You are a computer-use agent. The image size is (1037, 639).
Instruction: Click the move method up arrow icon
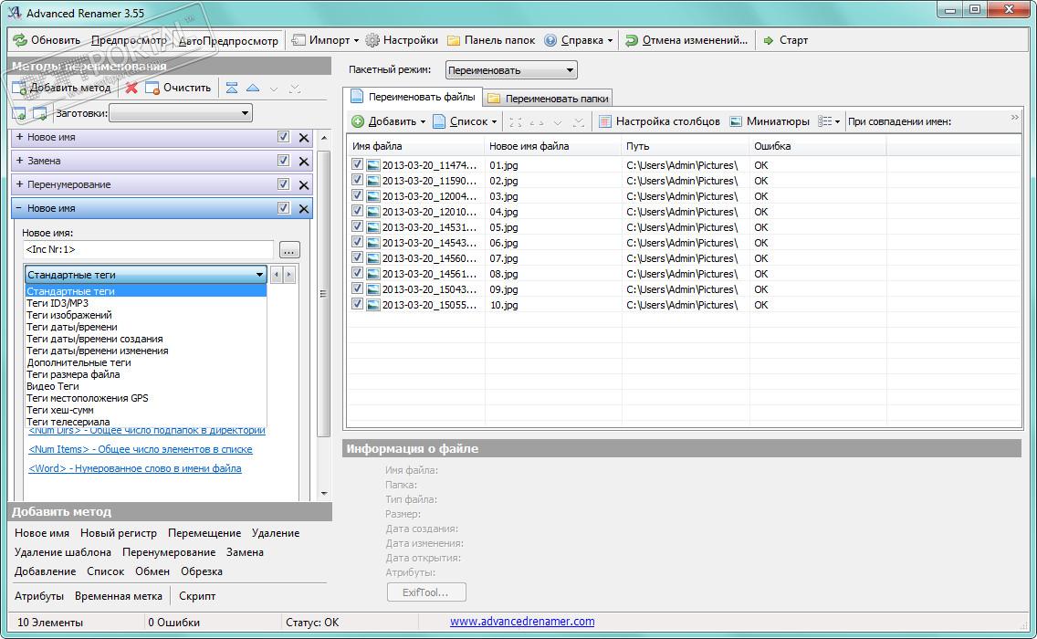click(253, 89)
